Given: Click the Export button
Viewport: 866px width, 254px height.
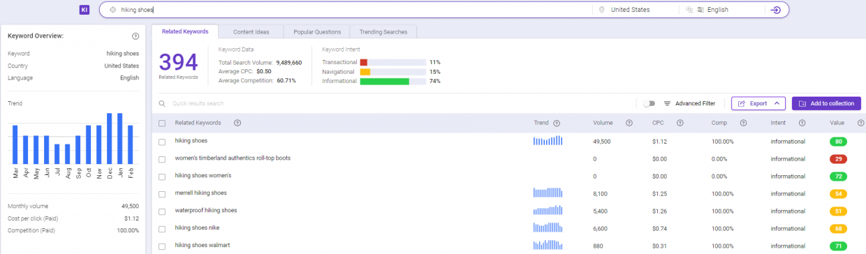Looking at the screenshot, I should 758,103.
